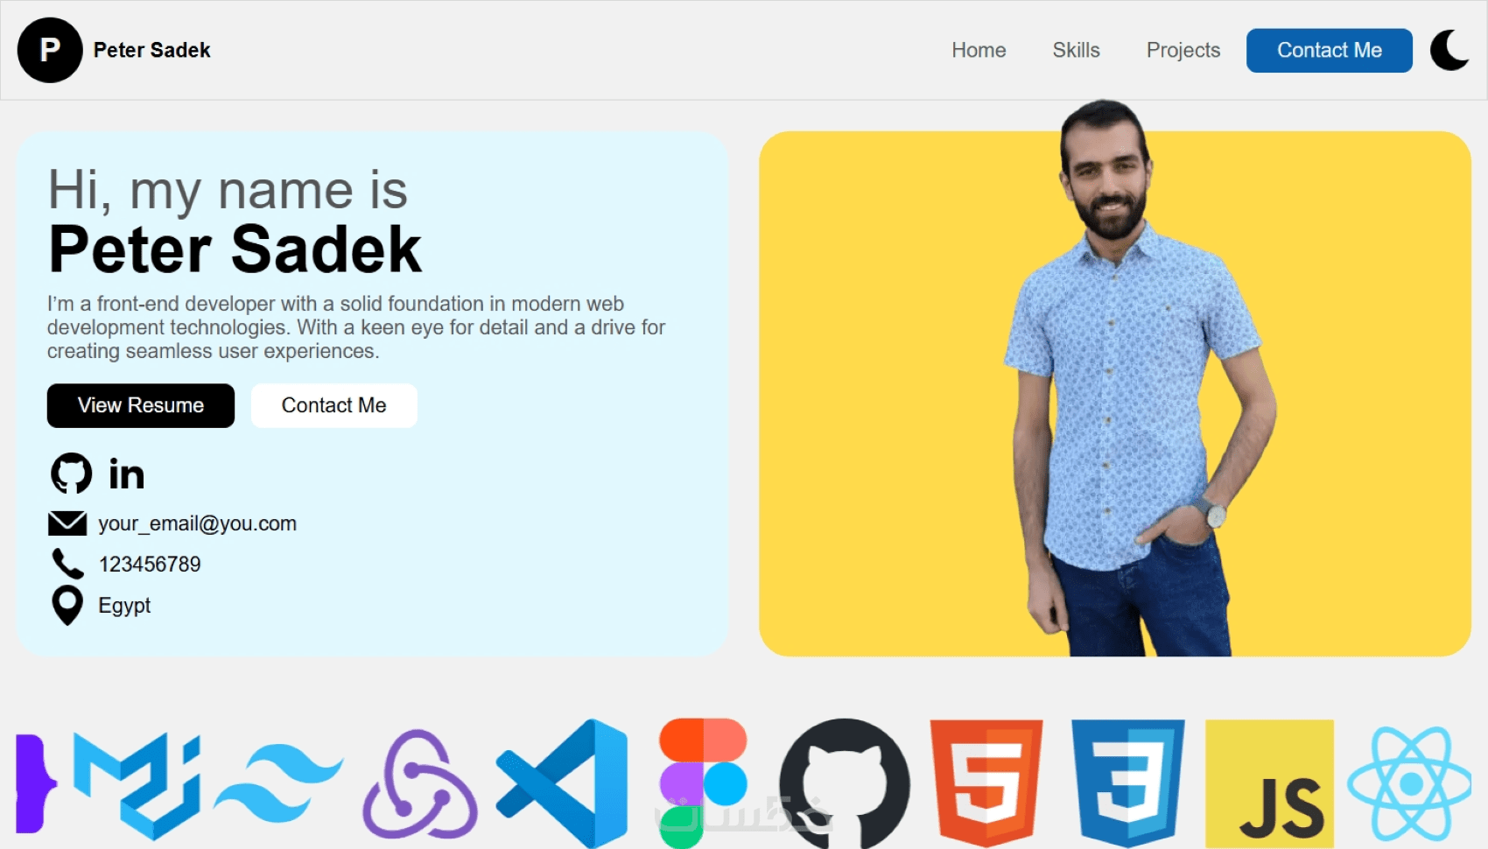This screenshot has width=1488, height=849.
Task: Select the Material UI logo icon
Action: 137,785
